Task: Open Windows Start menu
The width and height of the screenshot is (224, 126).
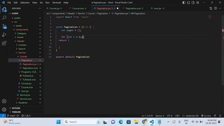Action: pos(58,122)
